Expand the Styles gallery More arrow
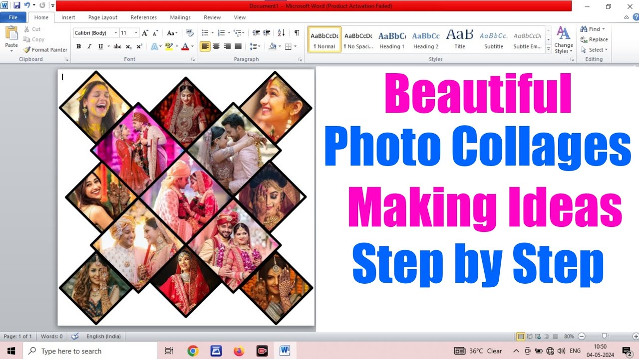 [549, 48]
